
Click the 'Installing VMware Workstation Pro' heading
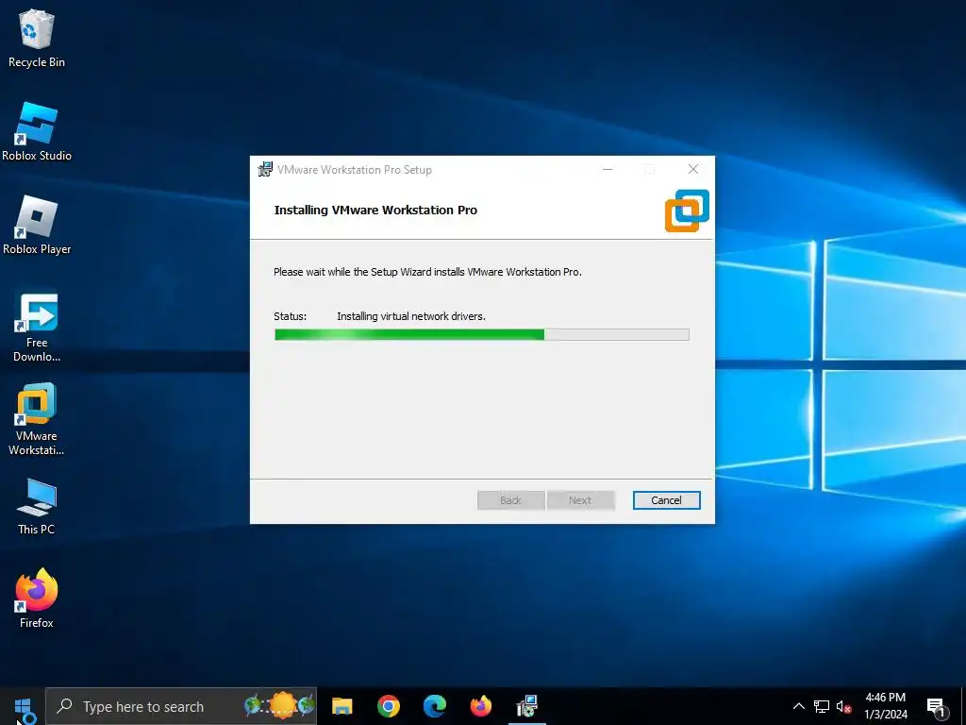pyautogui.click(x=375, y=210)
